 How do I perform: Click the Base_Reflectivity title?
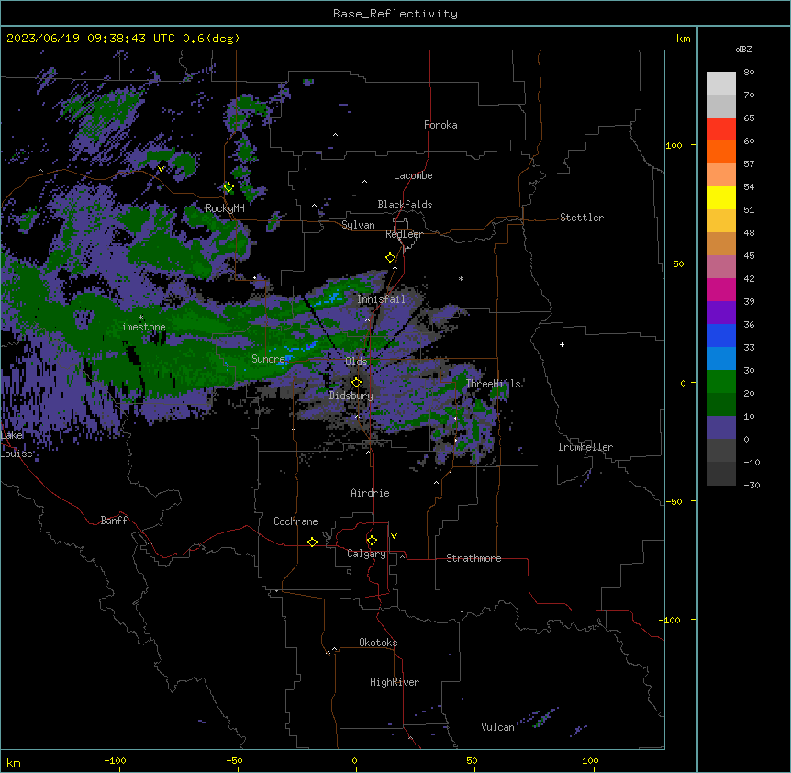click(x=395, y=14)
